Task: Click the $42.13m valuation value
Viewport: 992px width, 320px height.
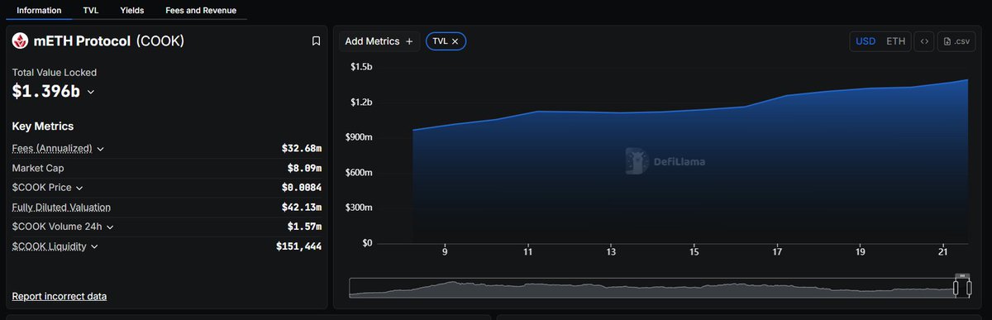Action: point(302,207)
